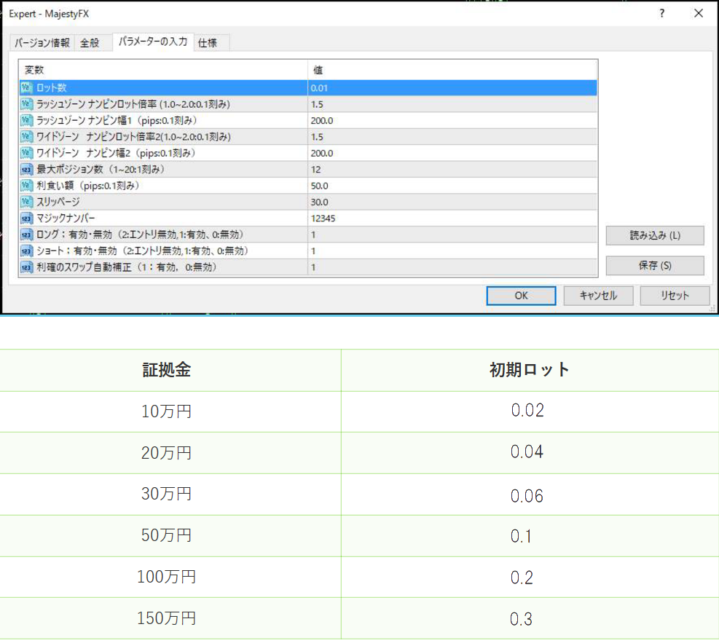This screenshot has width=719, height=643.
Task: Select the 利確のスワップ自動補正 value 1
Action: point(452,267)
